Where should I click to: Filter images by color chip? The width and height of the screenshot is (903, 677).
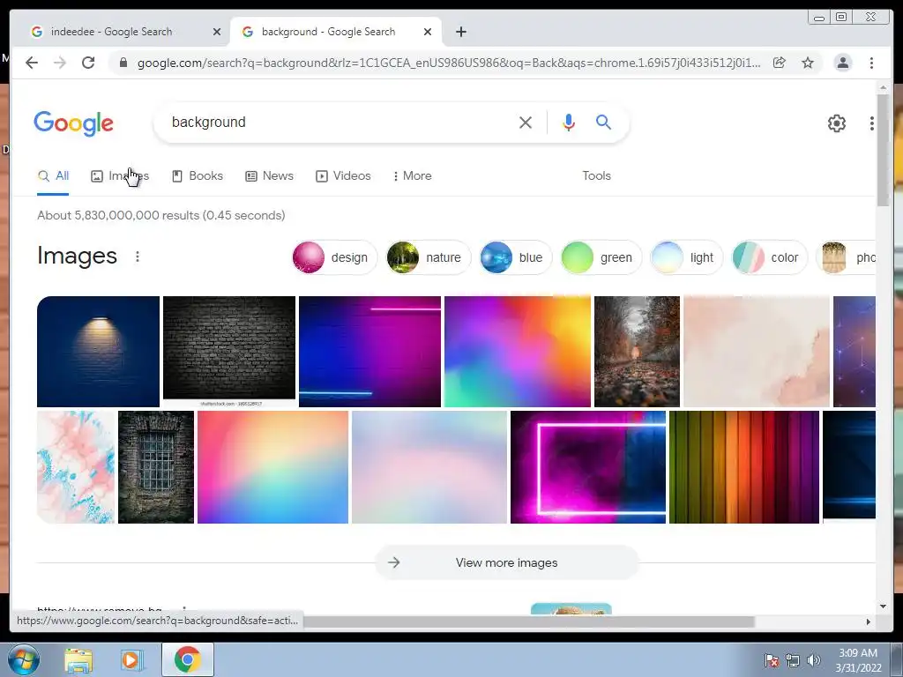tap(769, 257)
